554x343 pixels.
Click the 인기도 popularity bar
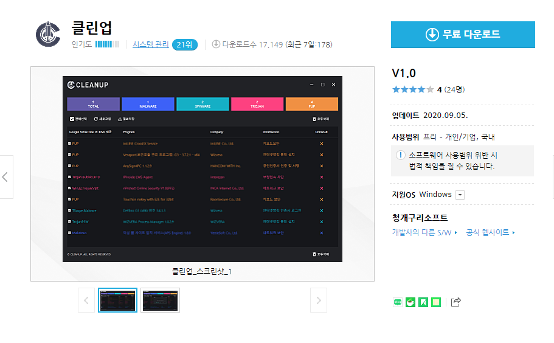[x=107, y=44]
